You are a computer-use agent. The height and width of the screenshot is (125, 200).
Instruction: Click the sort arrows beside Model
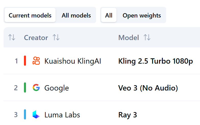tap(147, 38)
